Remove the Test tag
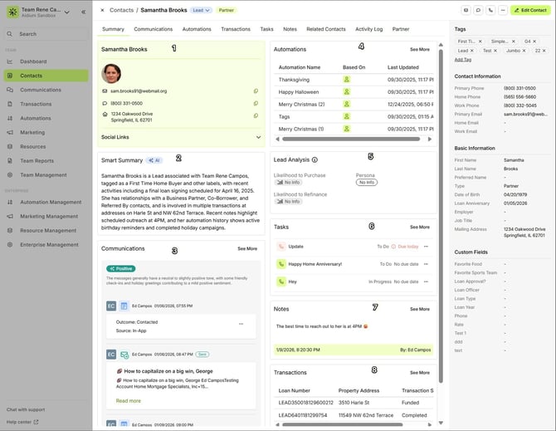The image size is (556, 431). click(x=497, y=51)
